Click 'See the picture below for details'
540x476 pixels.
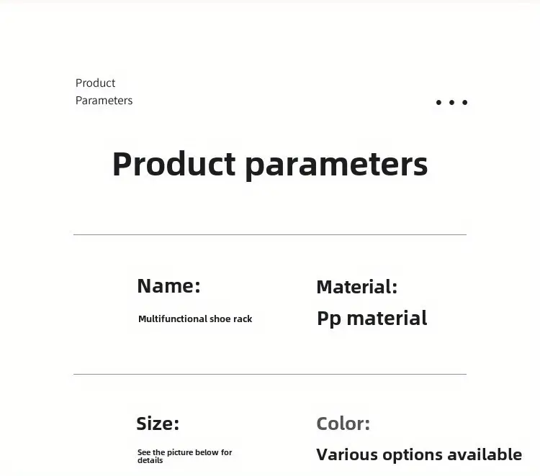[x=184, y=456]
